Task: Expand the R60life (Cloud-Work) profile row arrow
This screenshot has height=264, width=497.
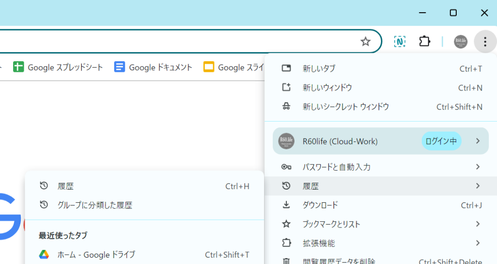Action: (x=478, y=141)
